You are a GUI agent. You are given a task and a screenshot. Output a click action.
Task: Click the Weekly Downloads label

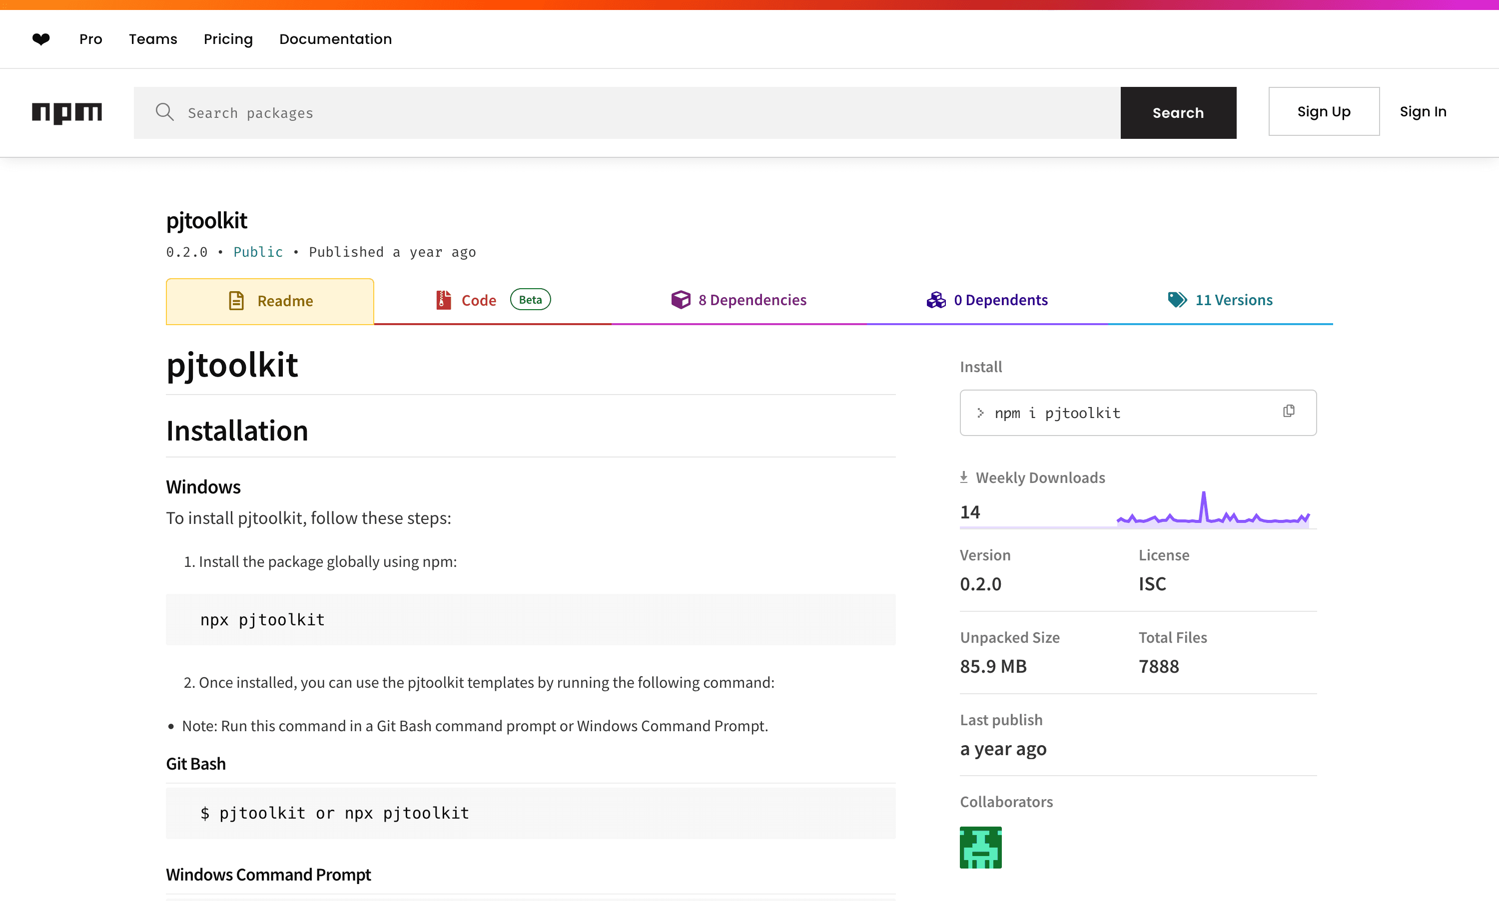[x=1040, y=477]
